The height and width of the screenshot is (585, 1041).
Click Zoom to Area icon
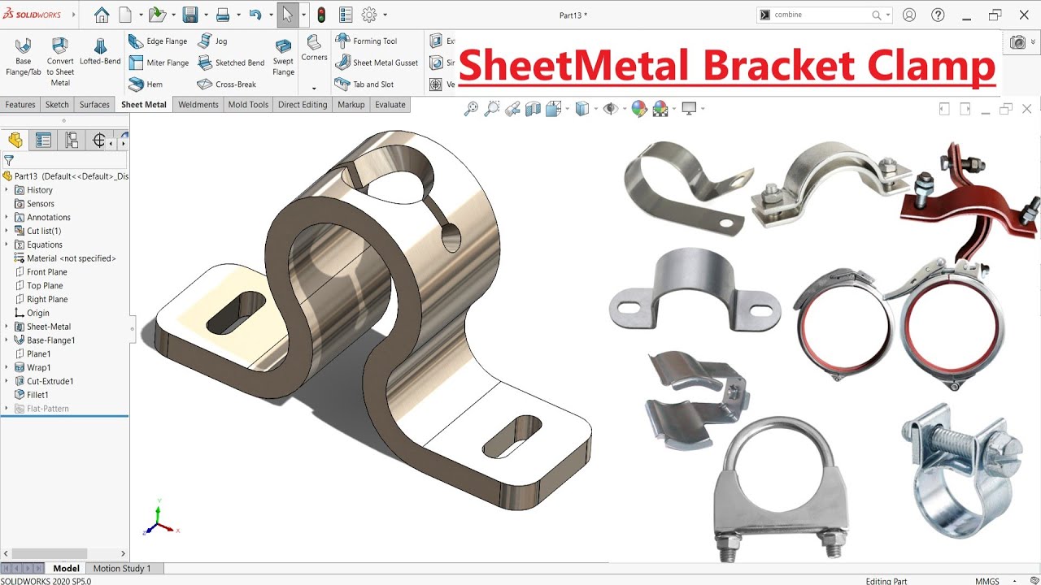pos(491,109)
